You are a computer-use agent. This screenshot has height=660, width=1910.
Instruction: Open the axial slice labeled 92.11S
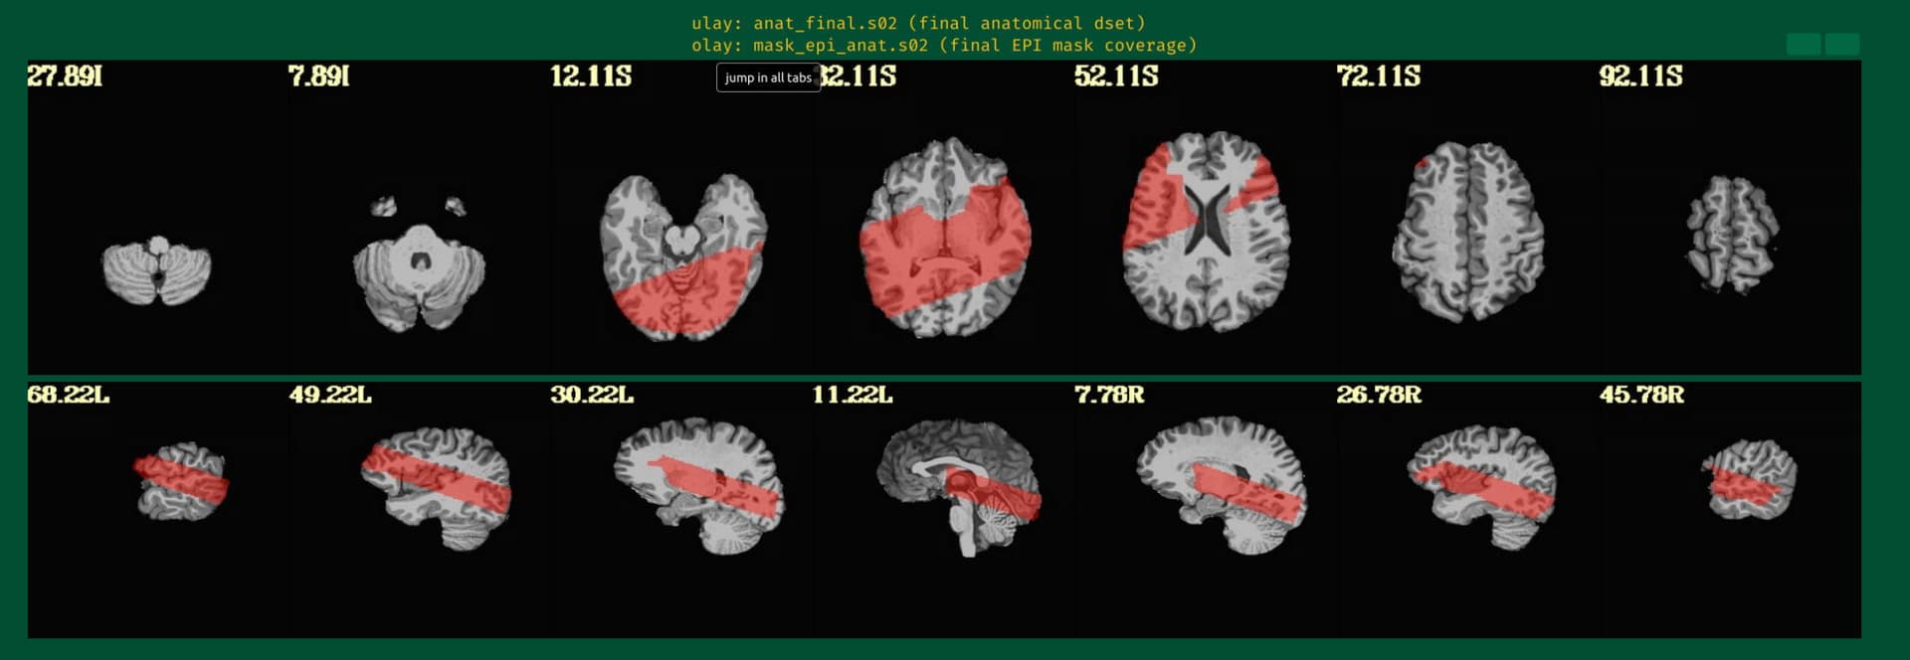[1732, 235]
